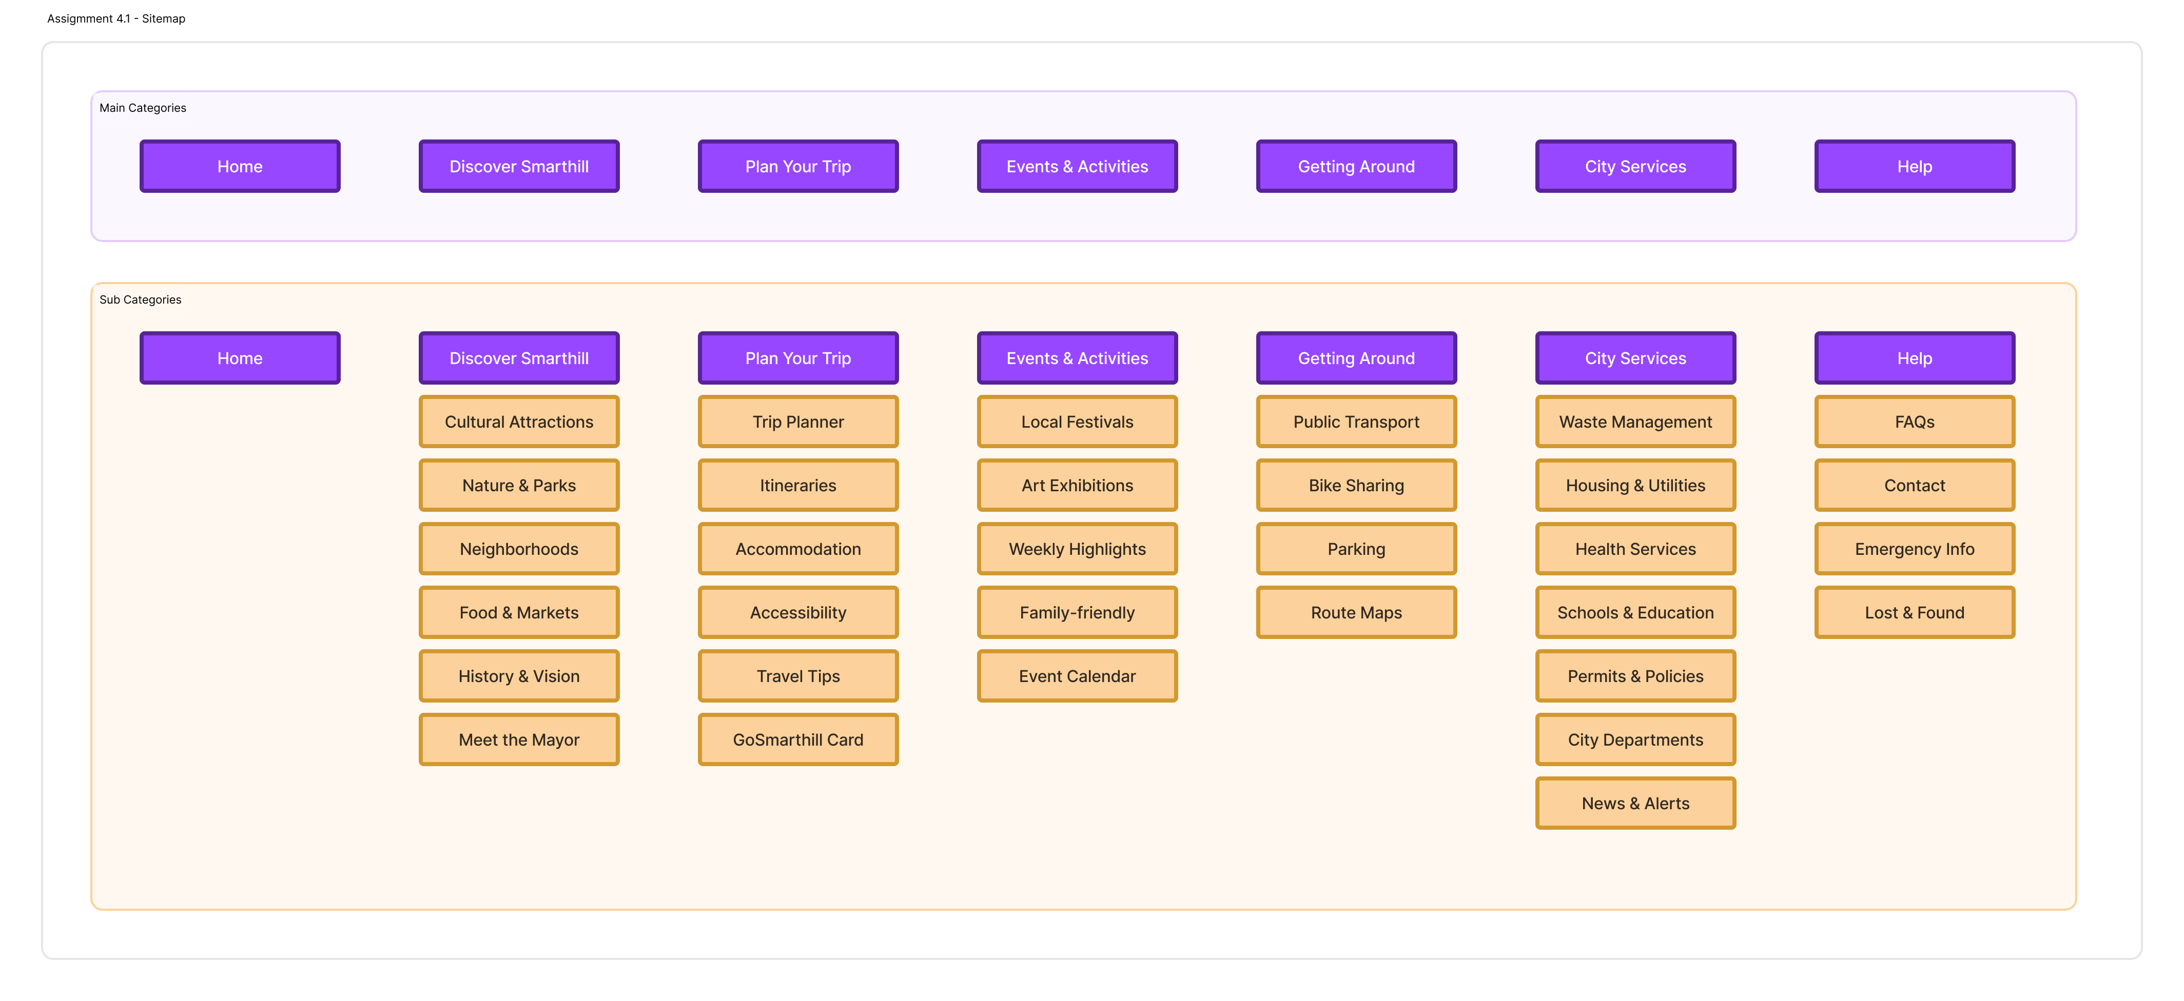Click the Local Festivals node
The image size is (2184, 1001).
point(1077,421)
